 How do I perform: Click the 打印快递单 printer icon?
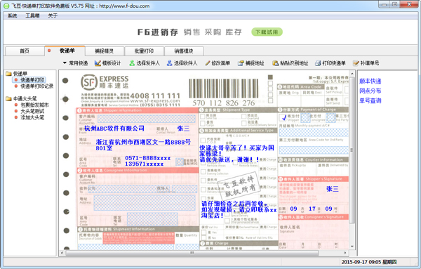(x=318, y=63)
